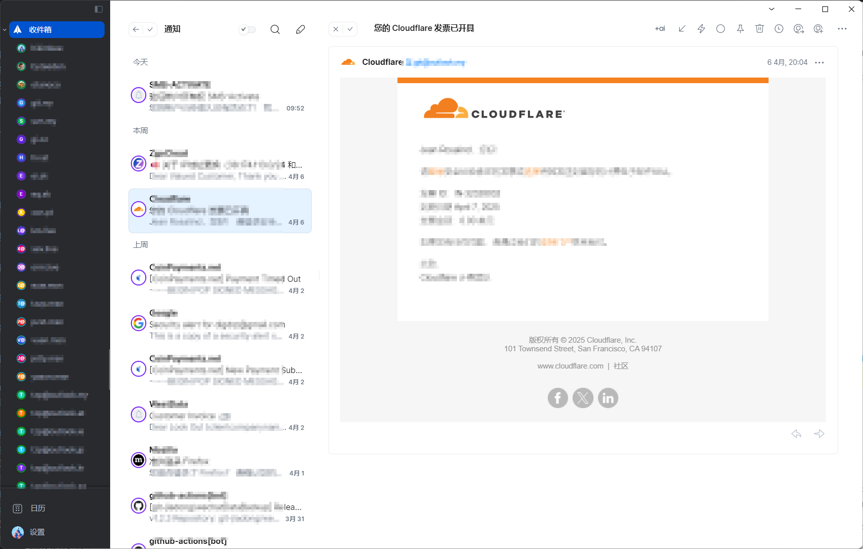Toggle the check switch in the 通知 header
This screenshot has height=549, width=863.
click(x=247, y=29)
